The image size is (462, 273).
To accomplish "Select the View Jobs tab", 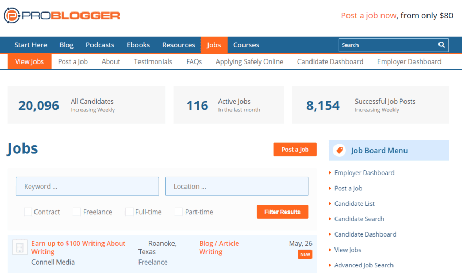I will pos(29,61).
